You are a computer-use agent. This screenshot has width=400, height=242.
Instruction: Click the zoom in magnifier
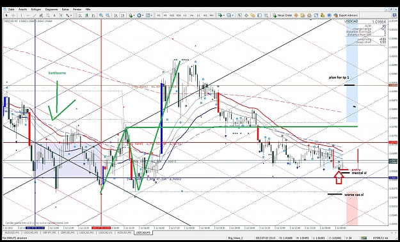pyautogui.click(x=101, y=15)
